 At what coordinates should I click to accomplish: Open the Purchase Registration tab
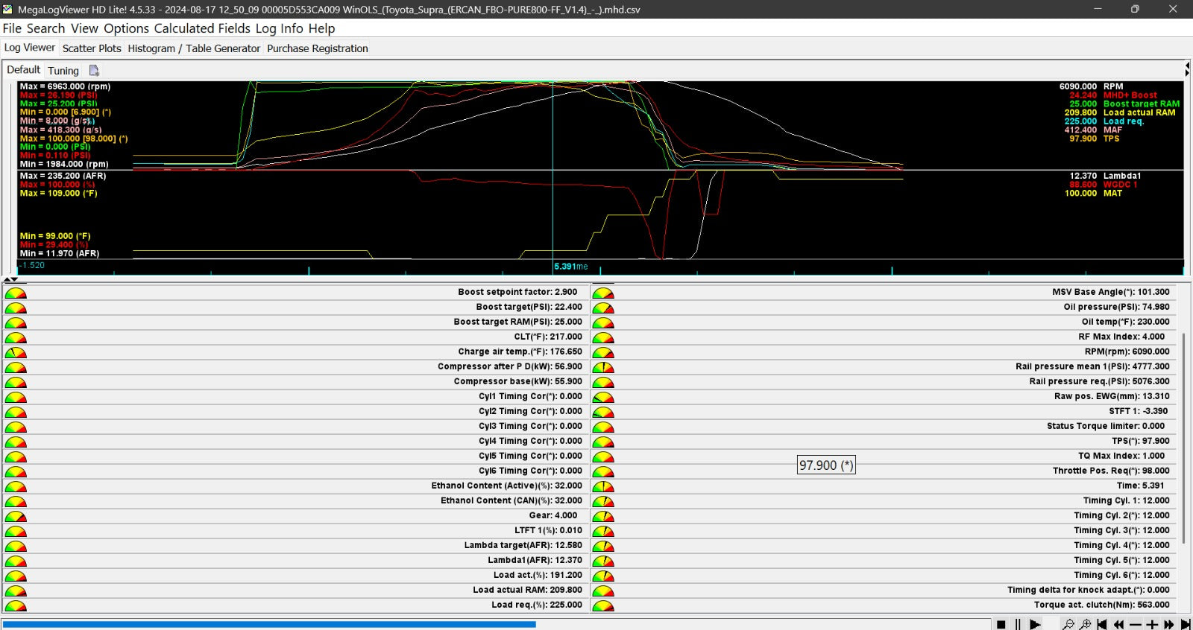pos(318,48)
